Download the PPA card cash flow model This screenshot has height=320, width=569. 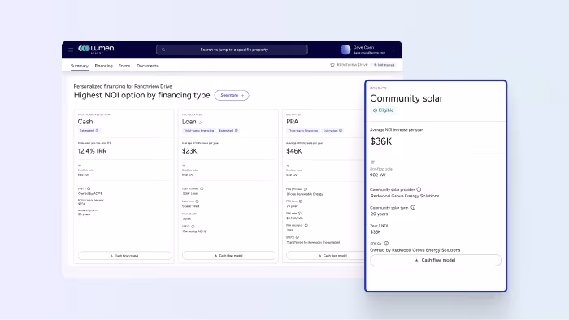tap(325, 256)
